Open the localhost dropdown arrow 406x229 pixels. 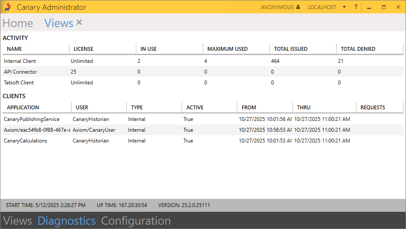click(x=344, y=7)
